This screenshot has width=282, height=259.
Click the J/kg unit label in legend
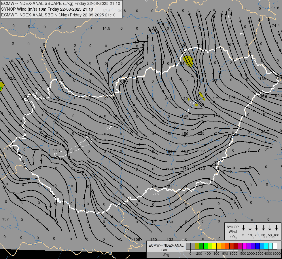click(x=166, y=255)
